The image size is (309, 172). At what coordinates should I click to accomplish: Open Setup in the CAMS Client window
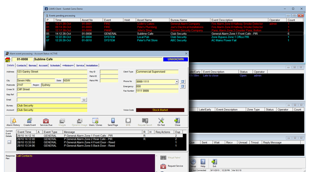[193, 163]
